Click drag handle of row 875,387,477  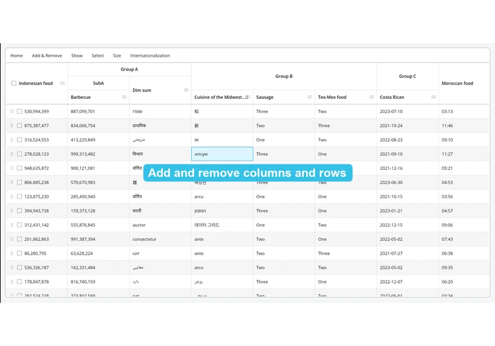[12, 125]
